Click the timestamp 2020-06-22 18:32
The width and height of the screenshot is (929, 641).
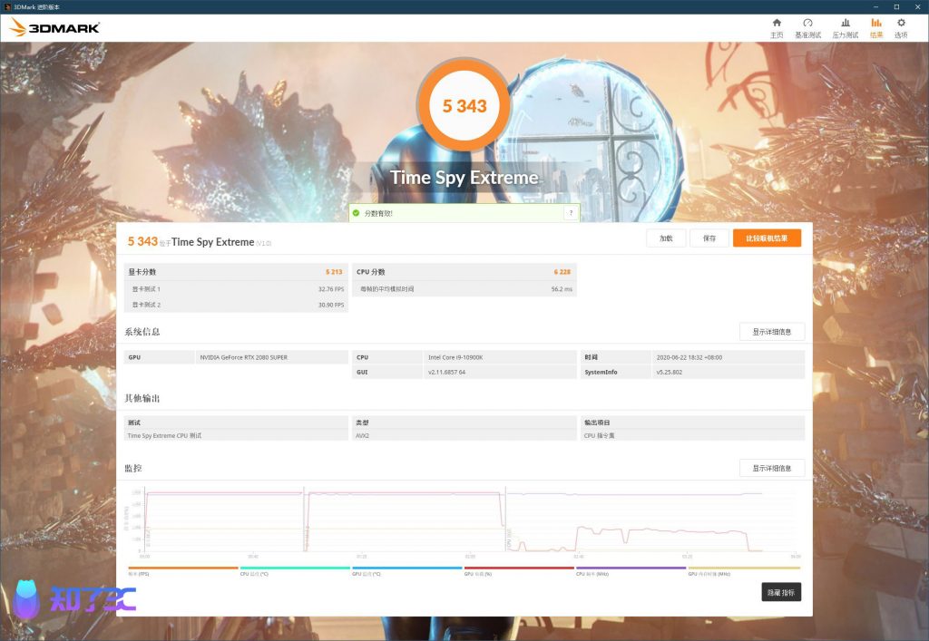click(689, 357)
